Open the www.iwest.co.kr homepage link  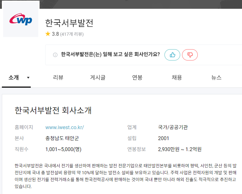65,128
